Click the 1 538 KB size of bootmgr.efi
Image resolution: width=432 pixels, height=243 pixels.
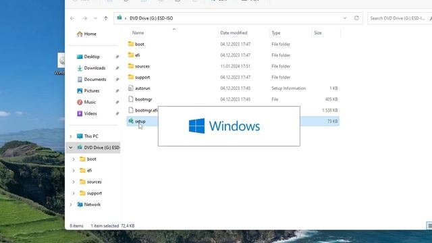coord(330,110)
